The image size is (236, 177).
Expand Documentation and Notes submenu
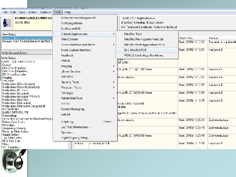point(85,45)
